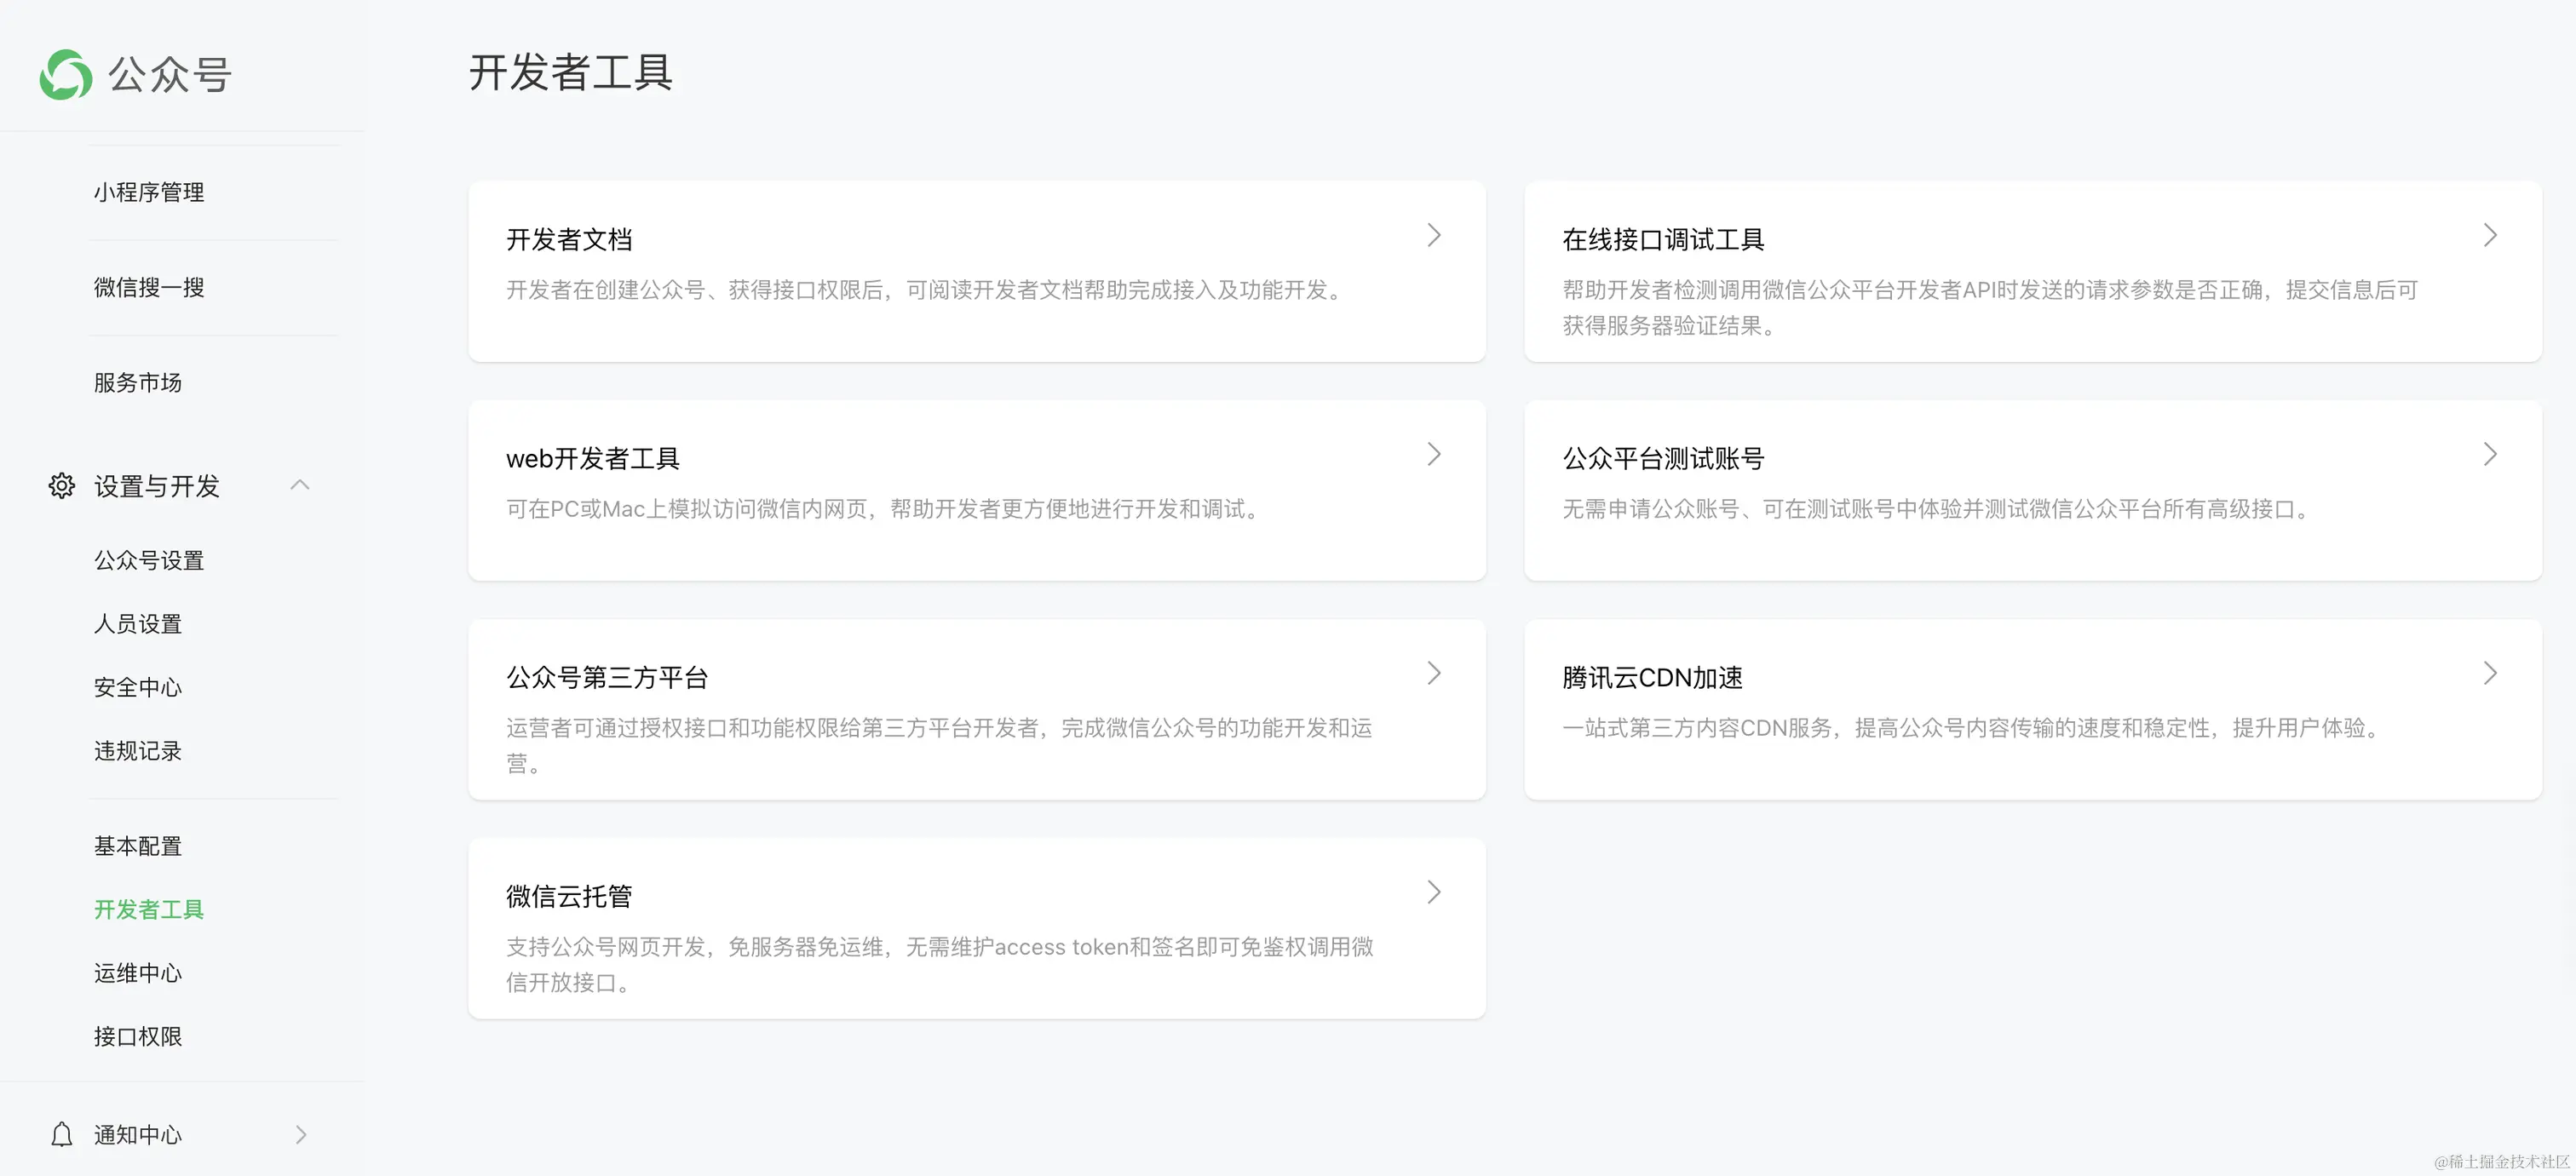Select 接口权限 in the sidebar

point(137,1036)
